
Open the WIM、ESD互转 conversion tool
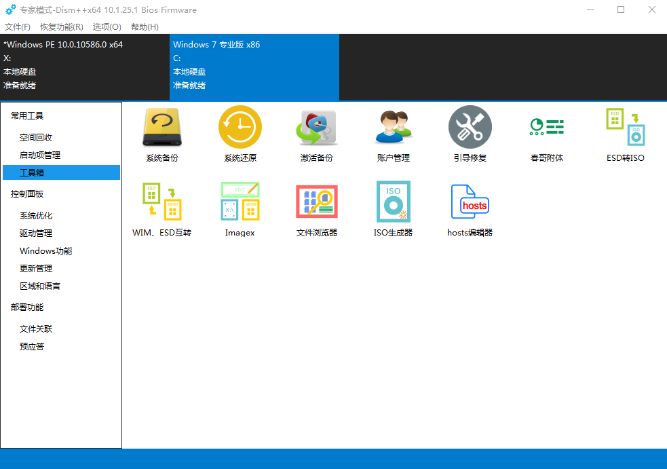pyautogui.click(x=161, y=202)
